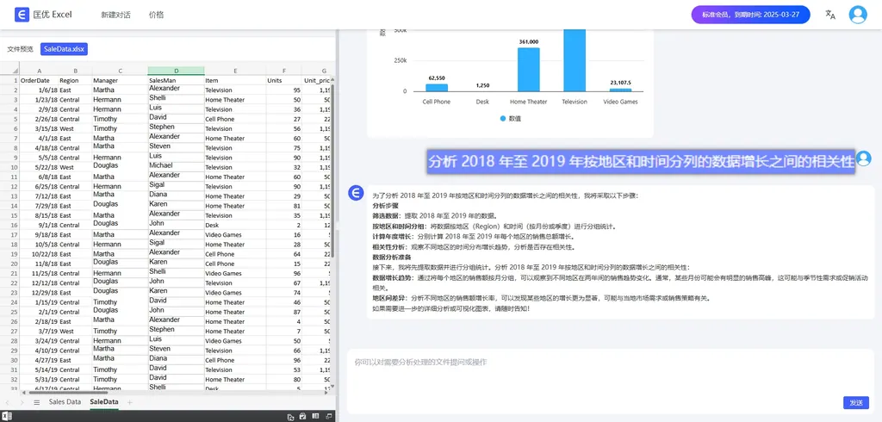882x422 pixels.
Task: Click the rightmost status bar window icon
Action: (329, 417)
